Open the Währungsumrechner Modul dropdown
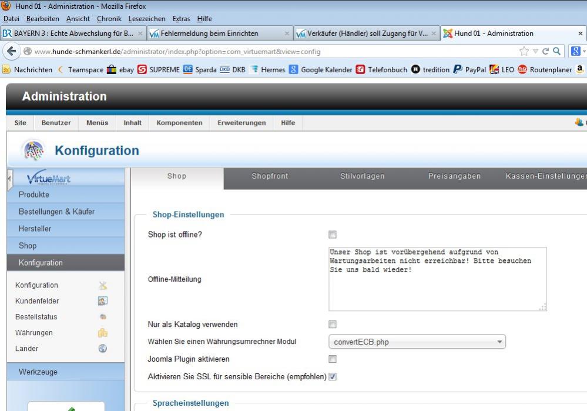Image resolution: width=587 pixels, height=411 pixels. pos(417,342)
